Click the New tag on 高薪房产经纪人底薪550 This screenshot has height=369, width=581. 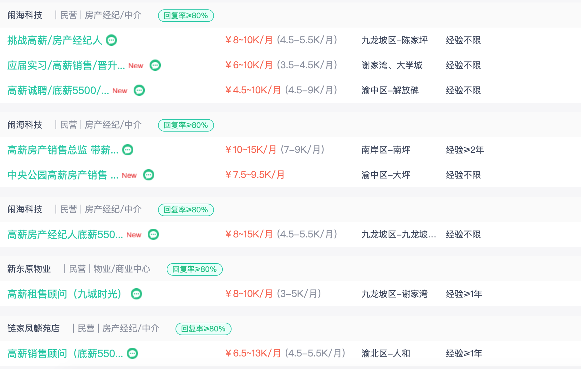click(x=134, y=235)
